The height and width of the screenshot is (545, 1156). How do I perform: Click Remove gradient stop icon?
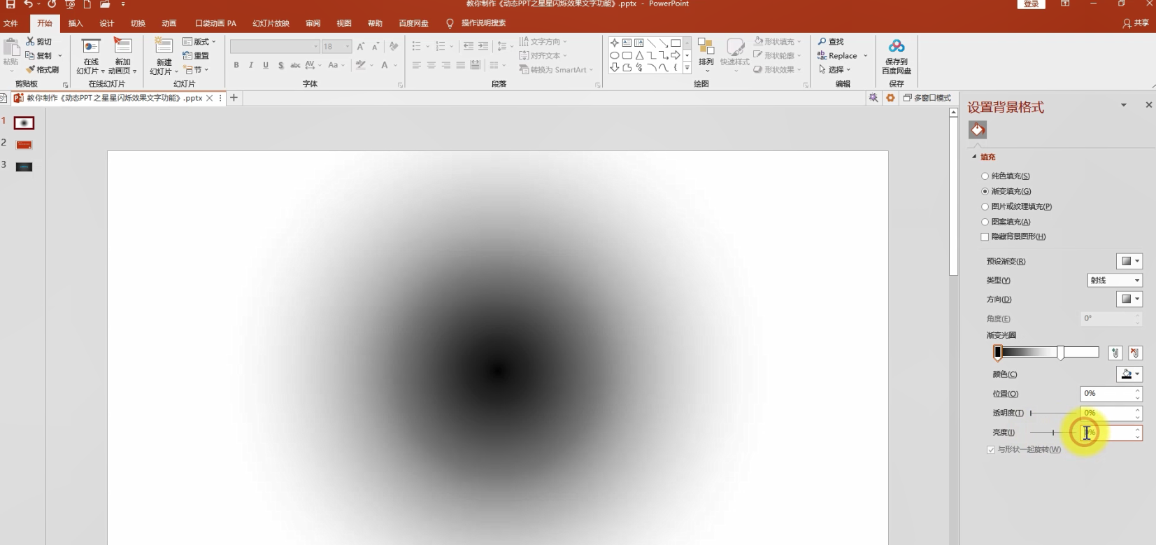1135,353
